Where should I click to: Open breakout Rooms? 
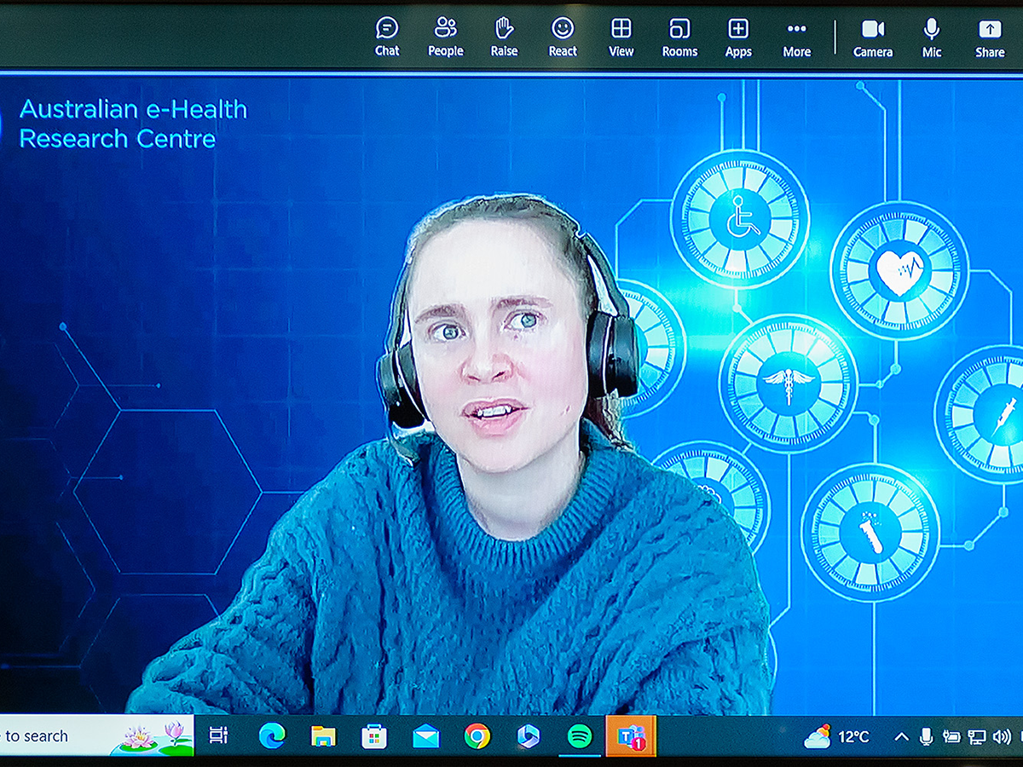tap(679, 37)
